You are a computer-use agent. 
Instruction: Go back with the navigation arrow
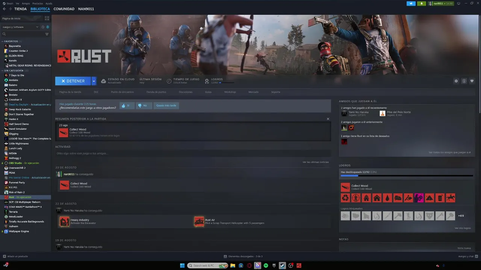point(5,9)
